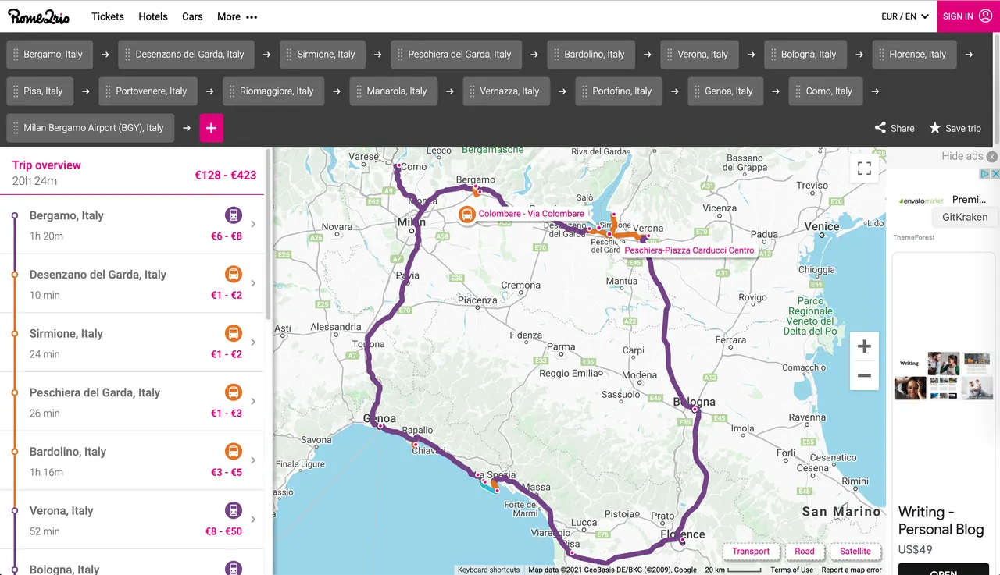The width and height of the screenshot is (1000, 575).
Task: Click the Bergamo, Italy destination chip
Action: click(49, 55)
